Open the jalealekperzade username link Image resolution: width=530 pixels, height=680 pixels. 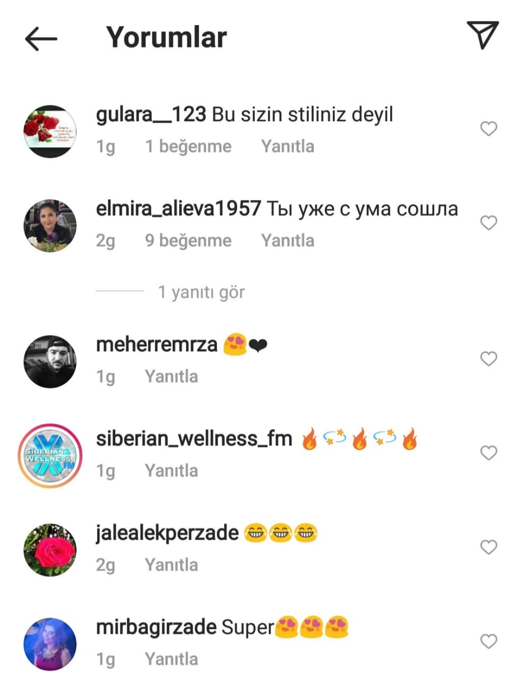[x=167, y=533]
